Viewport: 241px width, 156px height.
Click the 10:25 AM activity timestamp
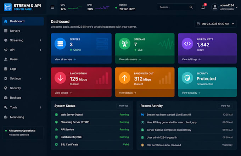click(x=228, y=115)
